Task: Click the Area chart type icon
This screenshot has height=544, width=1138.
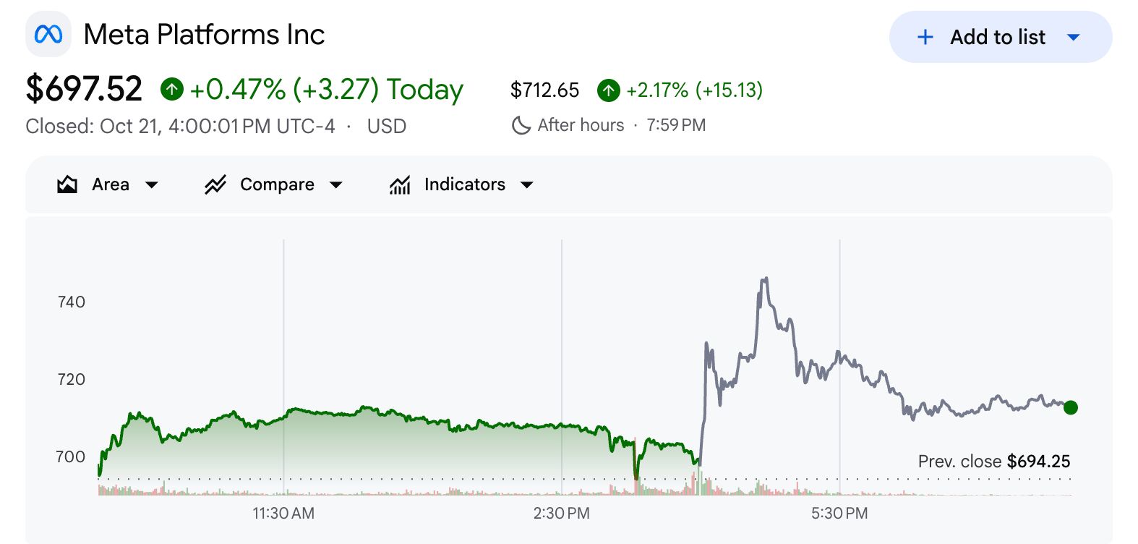Action: click(67, 184)
